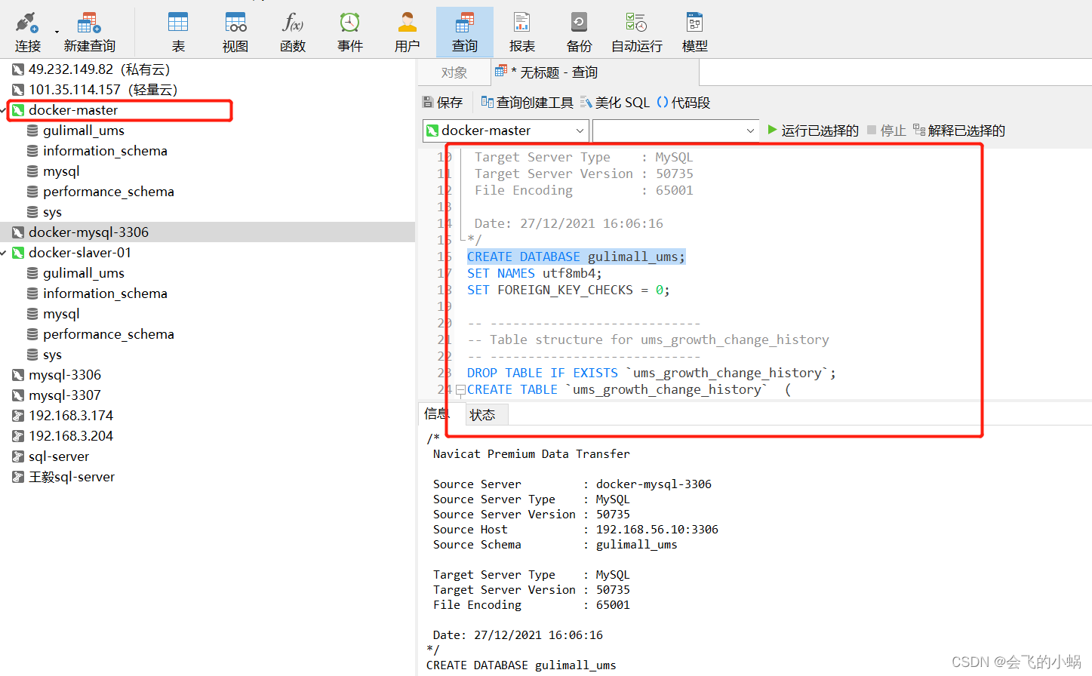This screenshot has height=676, width=1092.
Task: Open the 自动运行 (Automation) toolbar icon
Action: pos(636,32)
